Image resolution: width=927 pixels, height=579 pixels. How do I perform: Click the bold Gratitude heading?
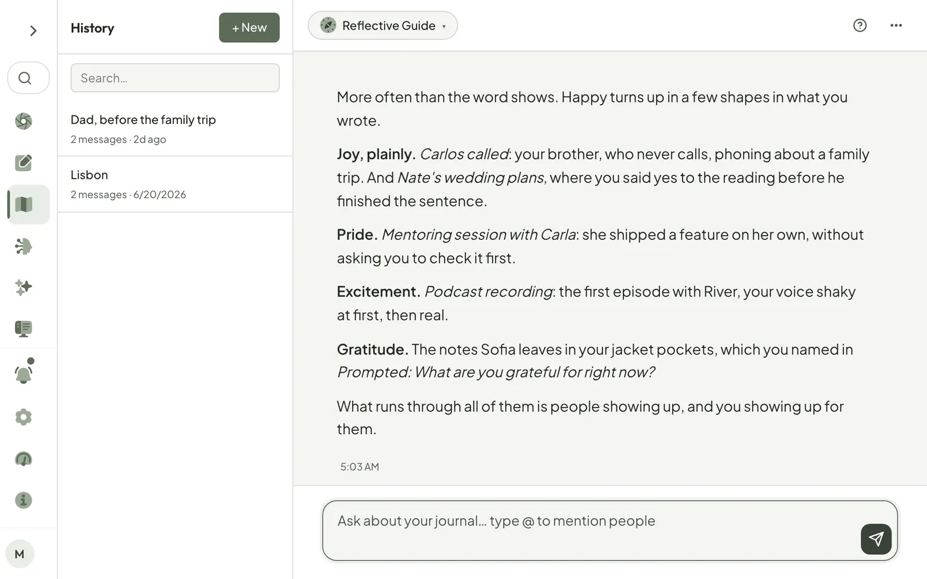[x=373, y=350]
